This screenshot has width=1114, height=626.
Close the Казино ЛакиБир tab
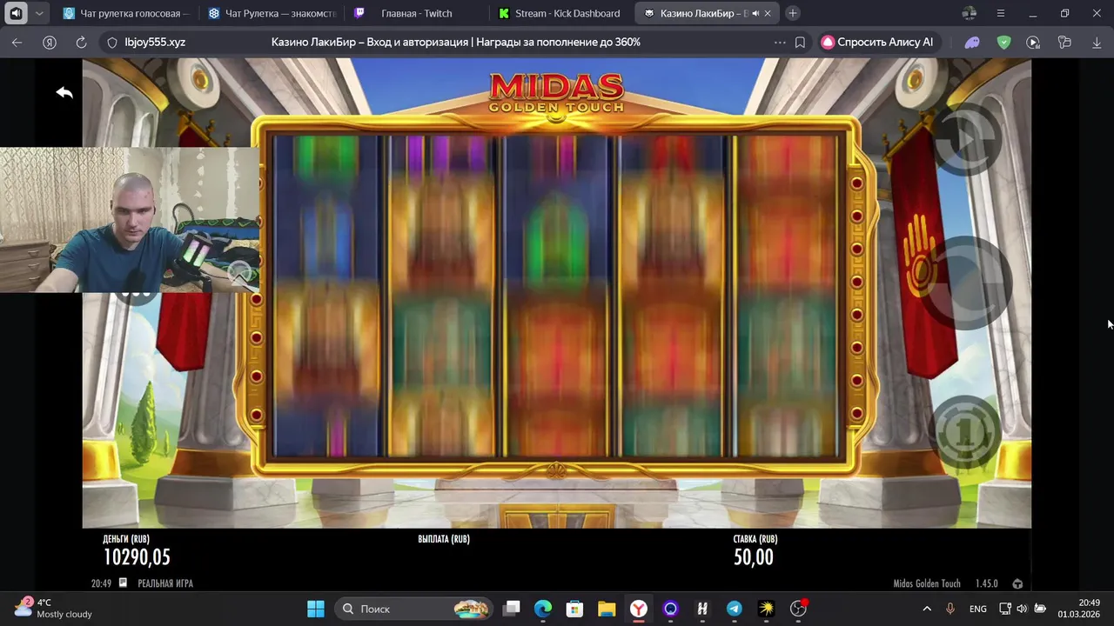768,13
